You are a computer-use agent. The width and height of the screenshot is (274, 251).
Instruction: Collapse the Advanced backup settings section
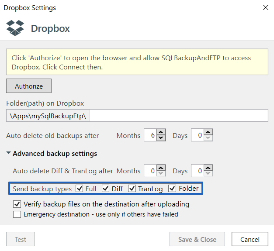click(8, 153)
